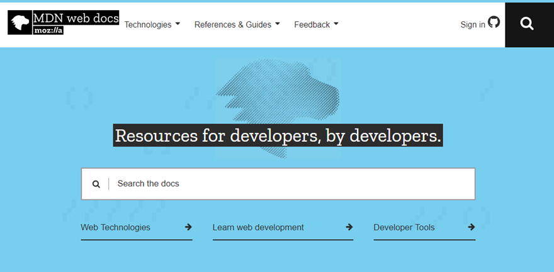554x272 pixels.
Task: Click the MDN web docs title text
Action: pyautogui.click(x=76, y=18)
